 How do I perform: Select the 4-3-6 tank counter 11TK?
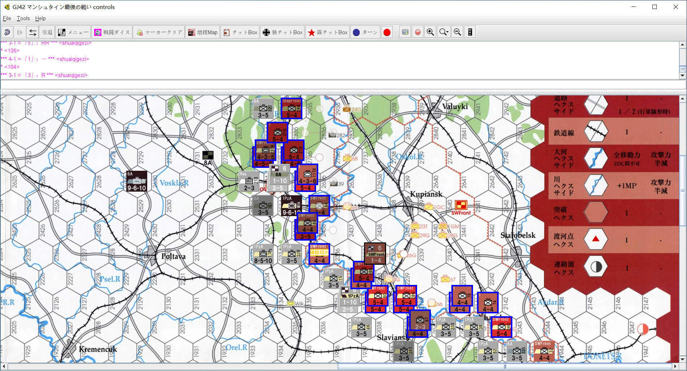(x=307, y=175)
